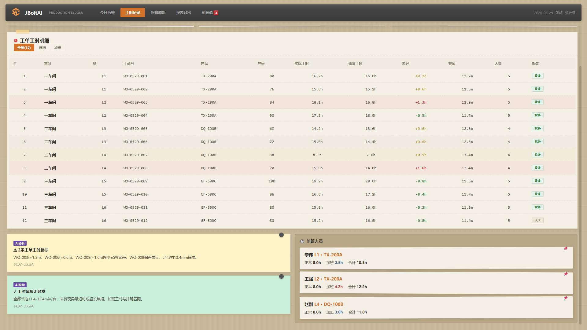Click 二车间 in row 6
Image resolution: width=587 pixels, height=330 pixels.
click(50, 142)
